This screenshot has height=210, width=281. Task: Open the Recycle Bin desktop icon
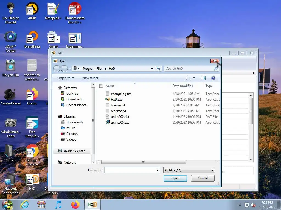[x=11, y=68]
